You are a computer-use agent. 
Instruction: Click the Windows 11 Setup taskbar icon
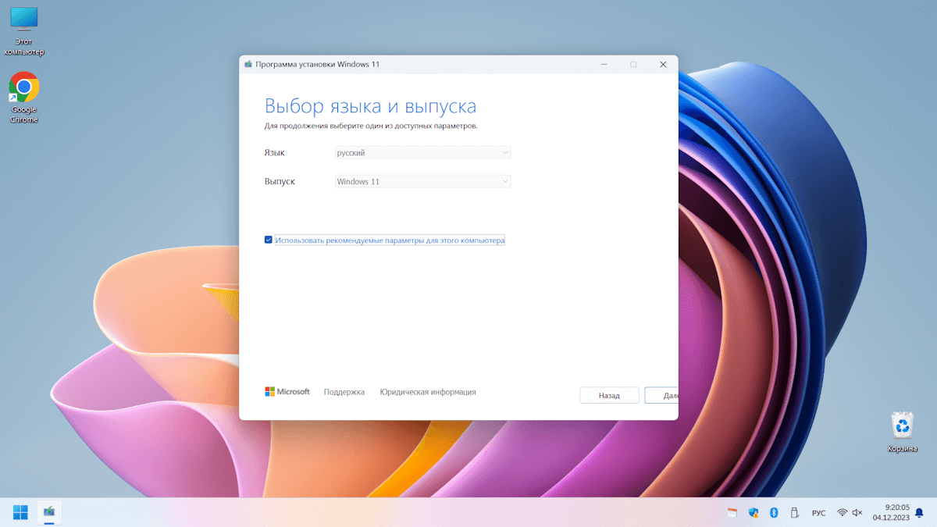tap(49, 512)
